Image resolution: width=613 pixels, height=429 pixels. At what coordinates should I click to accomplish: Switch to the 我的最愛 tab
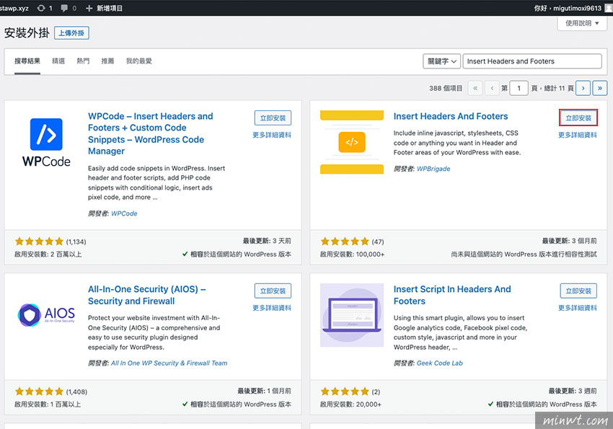(x=138, y=61)
